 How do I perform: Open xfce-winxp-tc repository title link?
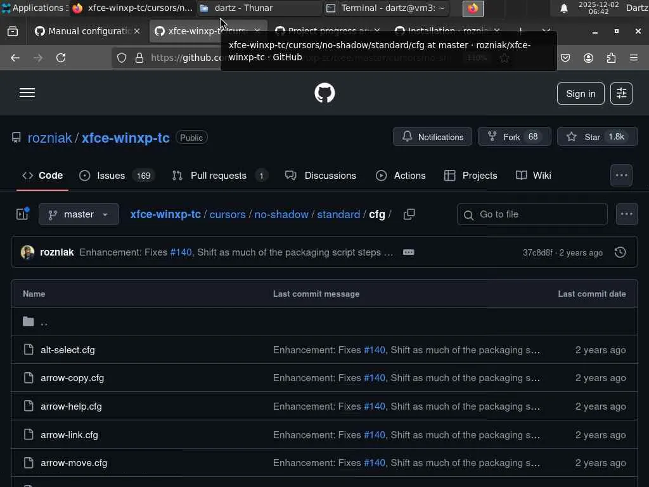pyautogui.click(x=125, y=138)
